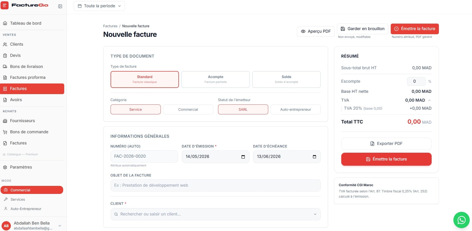The image size is (472, 231).
Task: Click 'Conformité CGI Maroc' heading text
Action: [x=356, y=185]
